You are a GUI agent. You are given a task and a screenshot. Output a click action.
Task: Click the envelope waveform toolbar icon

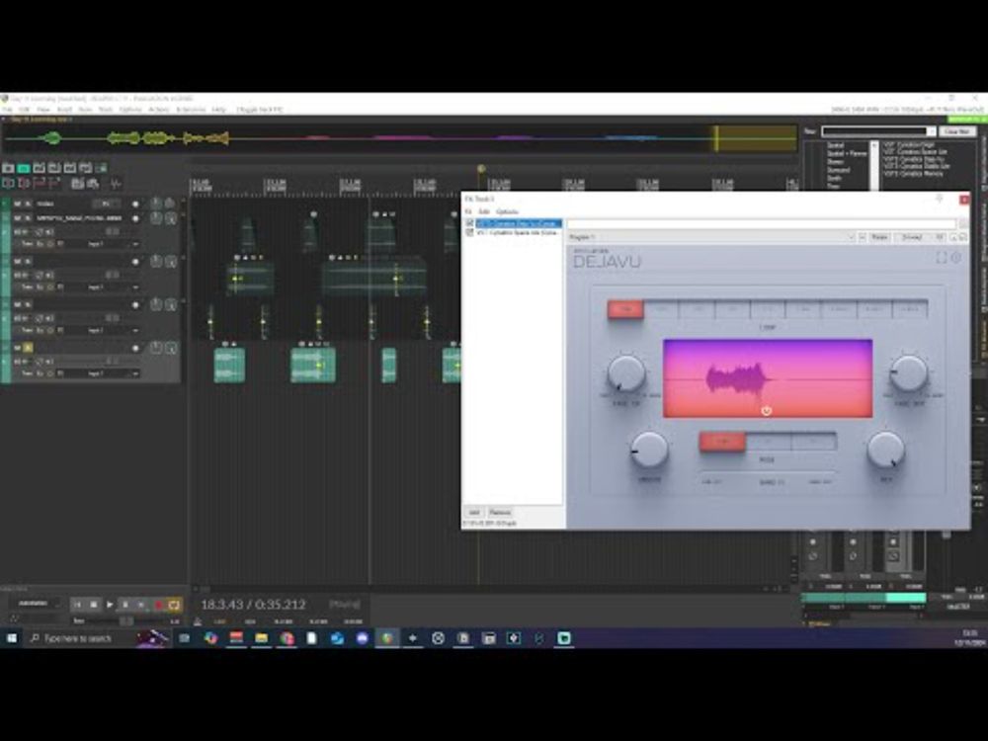click(116, 184)
